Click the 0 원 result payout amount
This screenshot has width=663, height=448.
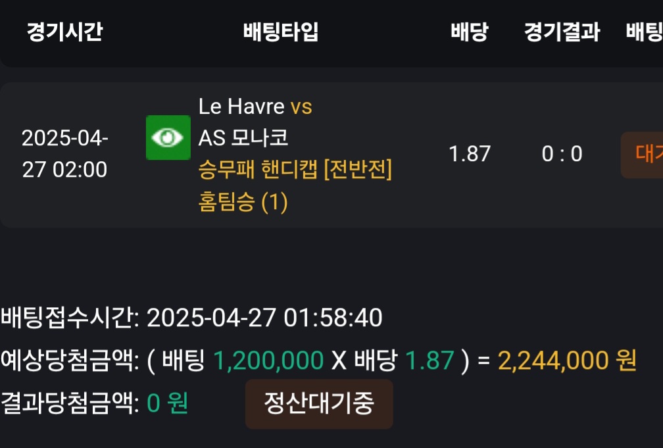[x=168, y=403]
